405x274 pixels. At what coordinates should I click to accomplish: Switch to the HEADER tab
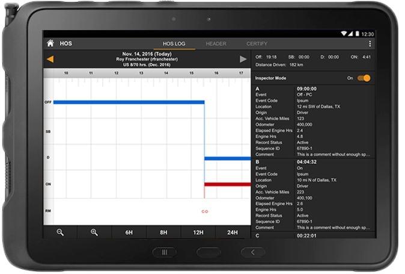pos(216,44)
